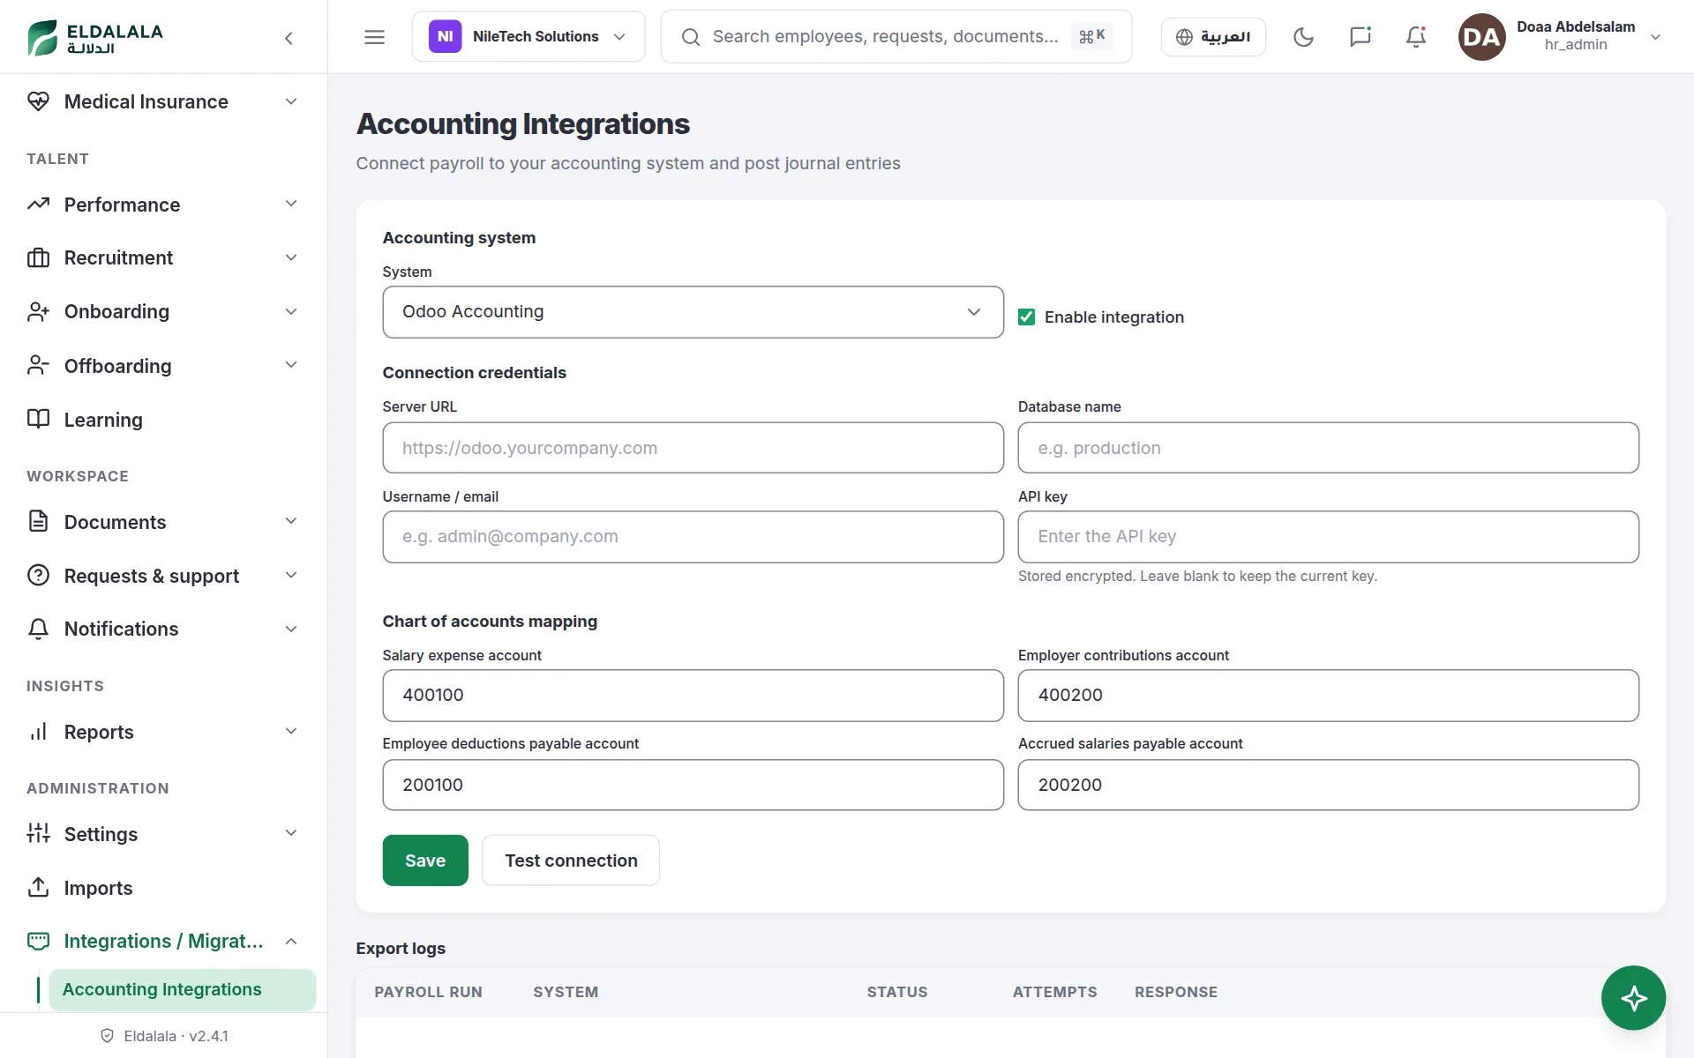
Task: Open the NileTech Solutions company switcher
Action: click(x=528, y=36)
